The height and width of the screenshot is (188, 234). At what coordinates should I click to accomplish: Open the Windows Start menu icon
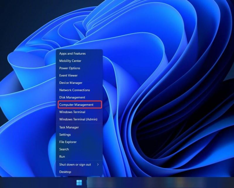pyautogui.click(x=78, y=182)
